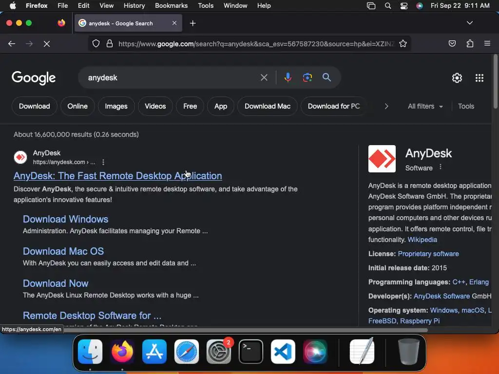Show more filter chips with right chevron

[386, 106]
